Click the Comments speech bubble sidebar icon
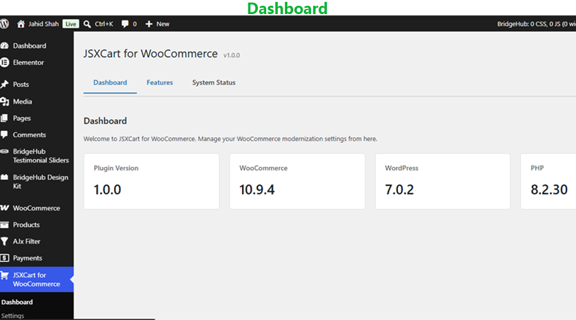Screen dimensions: 576x320 (4, 134)
